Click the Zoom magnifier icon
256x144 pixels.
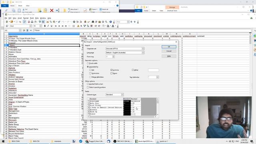click(x=106, y=22)
